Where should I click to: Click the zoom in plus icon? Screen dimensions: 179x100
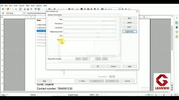click(171, 95)
